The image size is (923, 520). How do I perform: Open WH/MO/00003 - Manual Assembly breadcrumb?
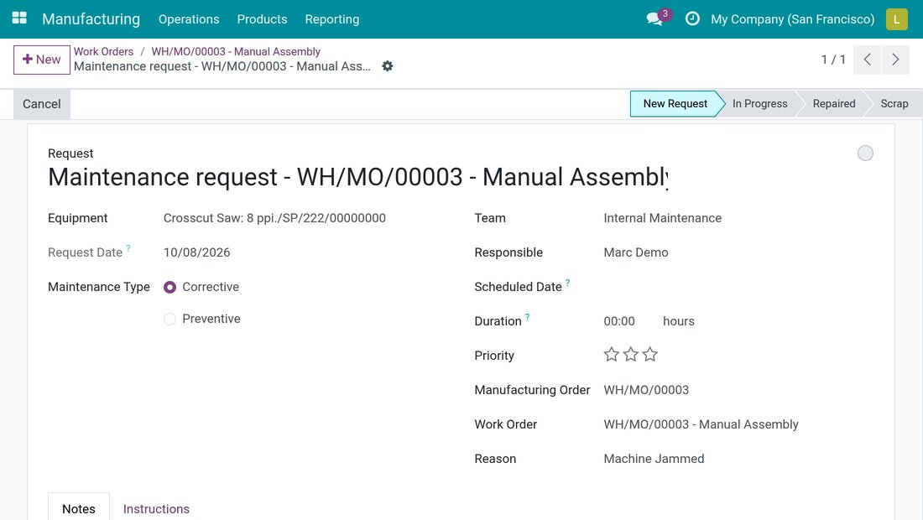click(x=236, y=52)
